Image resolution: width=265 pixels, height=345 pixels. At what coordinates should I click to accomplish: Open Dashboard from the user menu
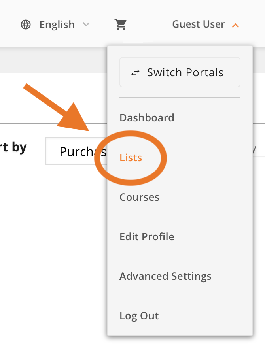(x=147, y=118)
